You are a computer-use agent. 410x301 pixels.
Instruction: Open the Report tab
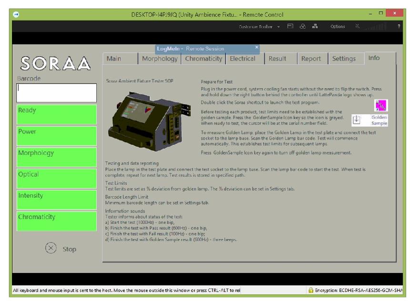313,59
